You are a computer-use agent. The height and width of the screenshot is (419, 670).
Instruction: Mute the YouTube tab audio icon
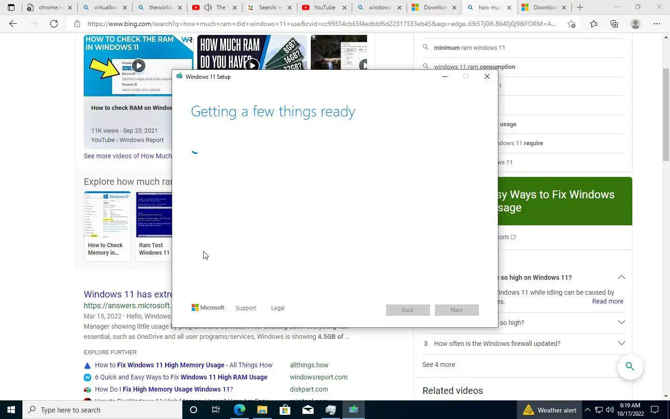(x=208, y=7)
